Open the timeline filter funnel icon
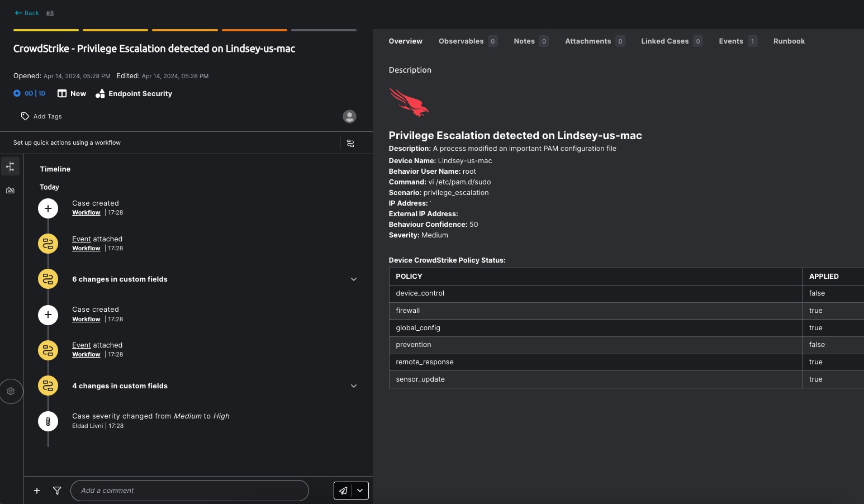Screen dimensions: 864x504 tap(57, 491)
